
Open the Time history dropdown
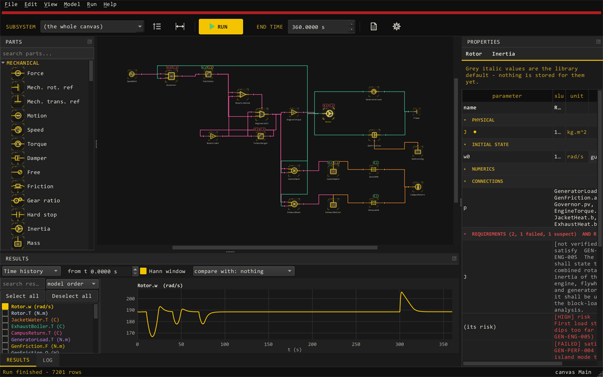pyautogui.click(x=31, y=271)
